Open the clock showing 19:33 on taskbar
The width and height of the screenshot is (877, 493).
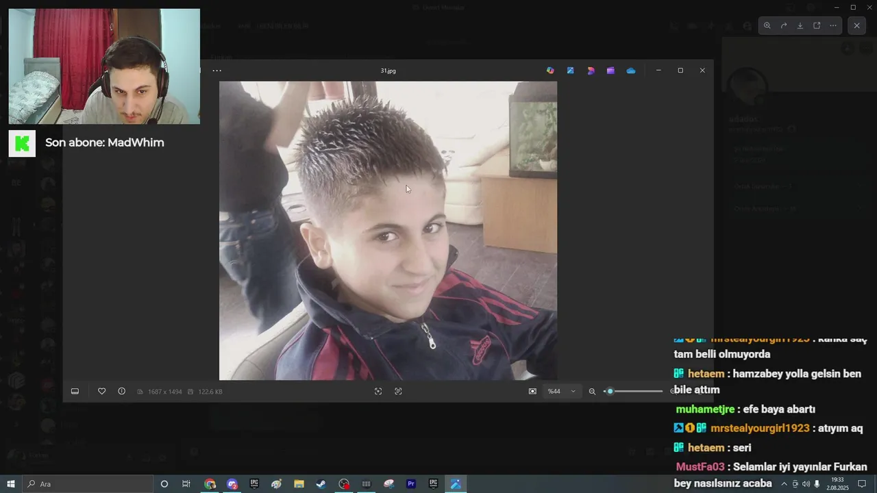coord(837,484)
